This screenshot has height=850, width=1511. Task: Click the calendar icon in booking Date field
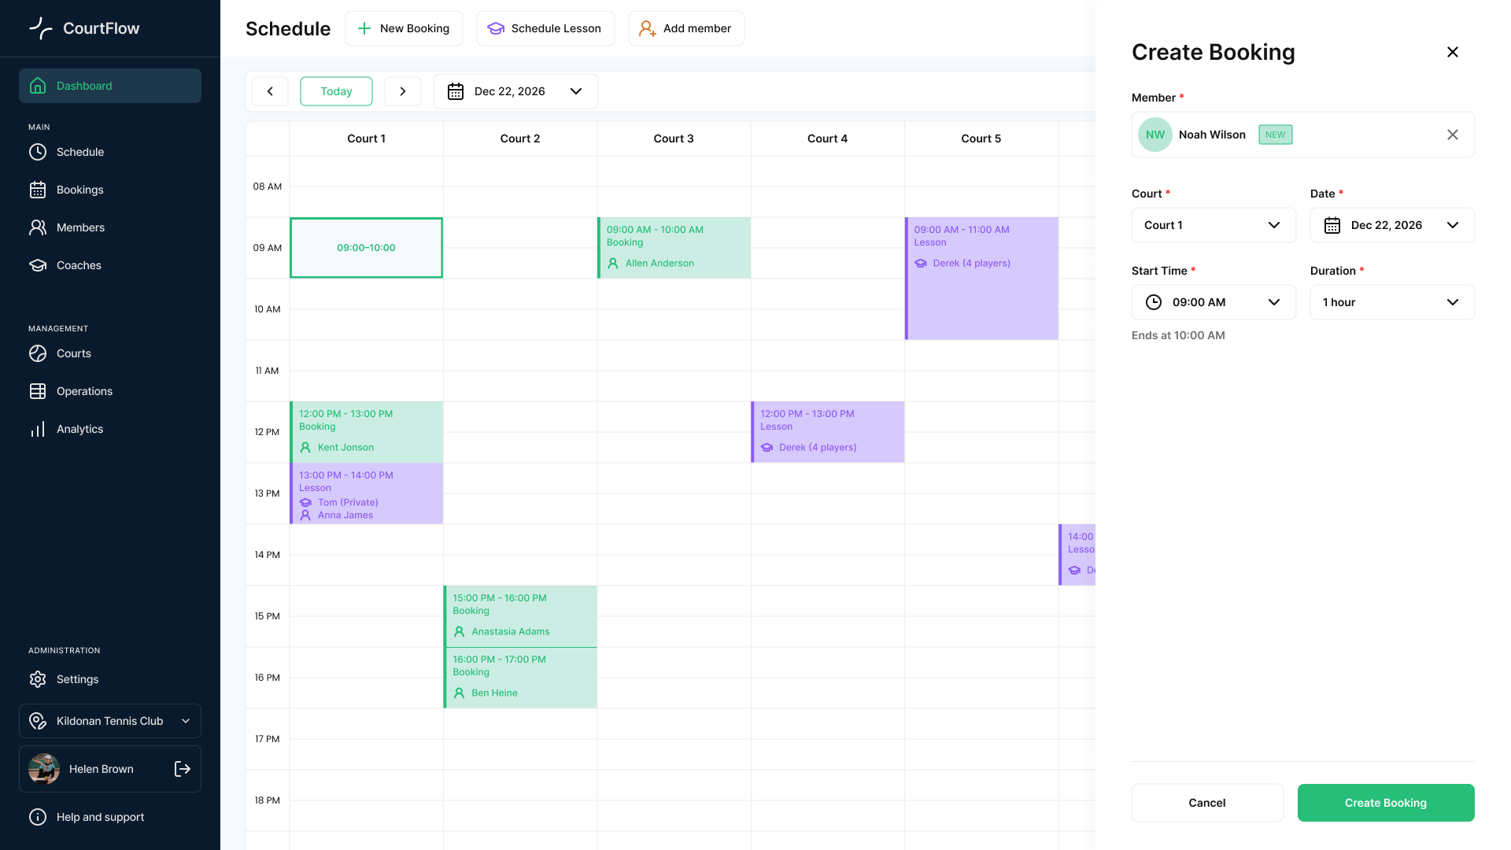point(1332,225)
